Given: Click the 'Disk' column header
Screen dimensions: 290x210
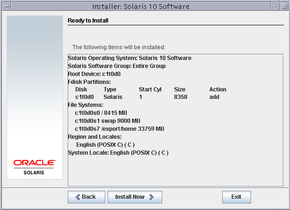Looking at the screenshot, I should (81, 90).
